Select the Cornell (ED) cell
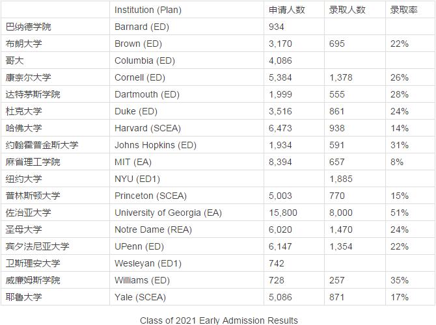Image resolution: width=436 pixels, height=325 pixels. click(140, 77)
